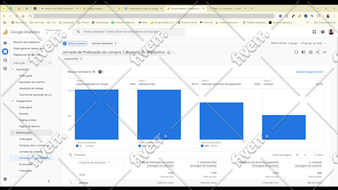This screenshot has width=338, height=190.
Task: Open Visão geral em tempo real
Action: [x=28, y=49]
